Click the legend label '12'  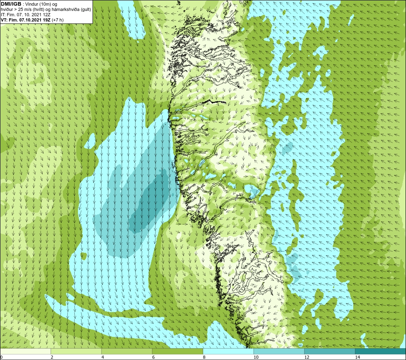point(307,358)
